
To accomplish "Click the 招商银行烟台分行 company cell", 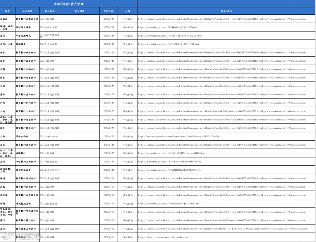I will 27,128.
